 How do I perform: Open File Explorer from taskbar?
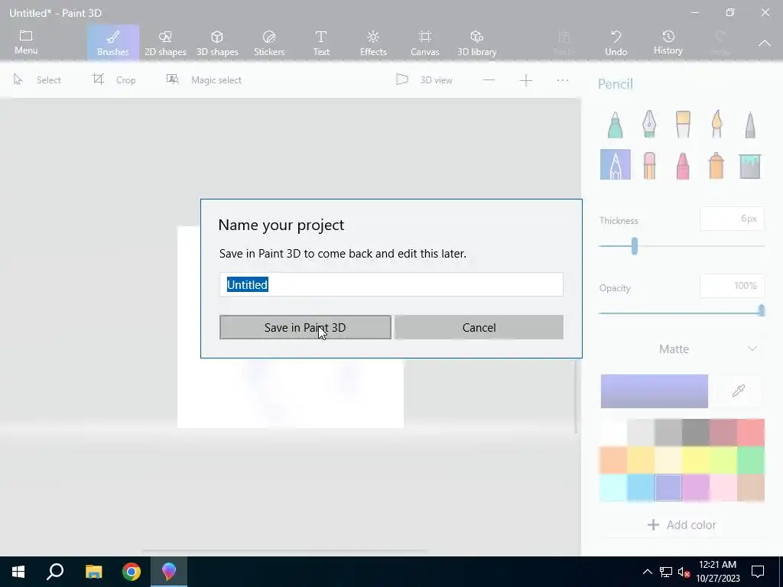[93, 572]
